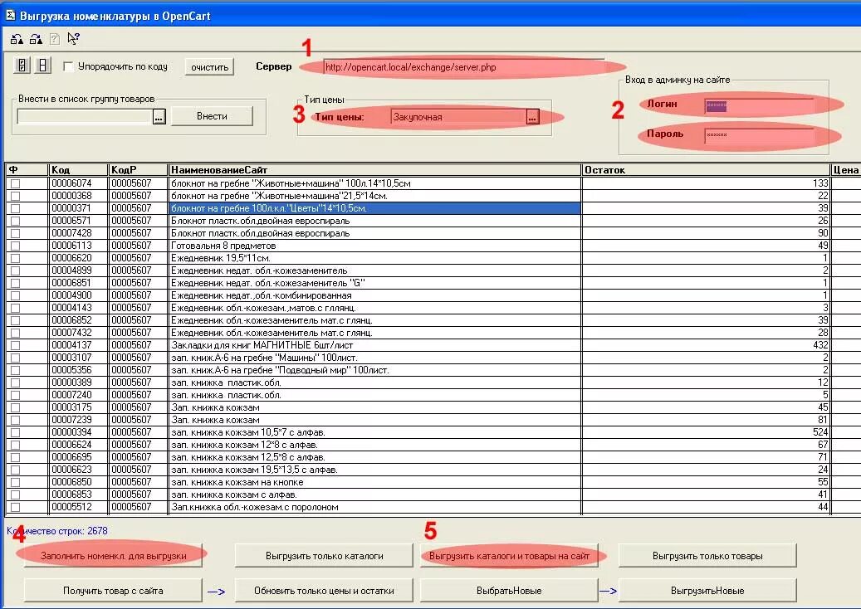Click the 'ВыбратьНовые' button
861x609 pixels.
pos(509,591)
